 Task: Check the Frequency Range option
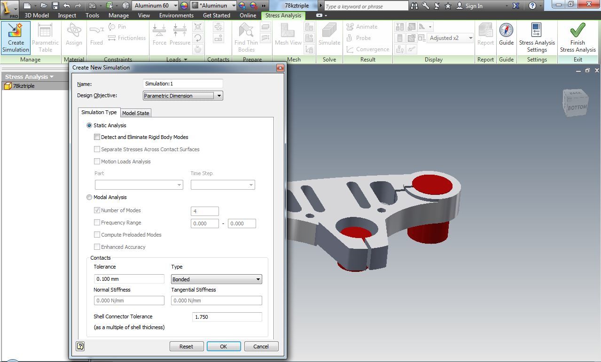click(97, 222)
